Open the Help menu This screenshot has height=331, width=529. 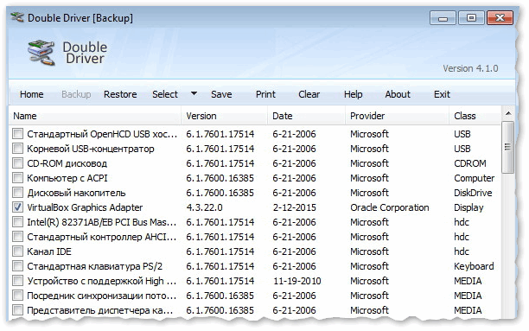(x=353, y=94)
